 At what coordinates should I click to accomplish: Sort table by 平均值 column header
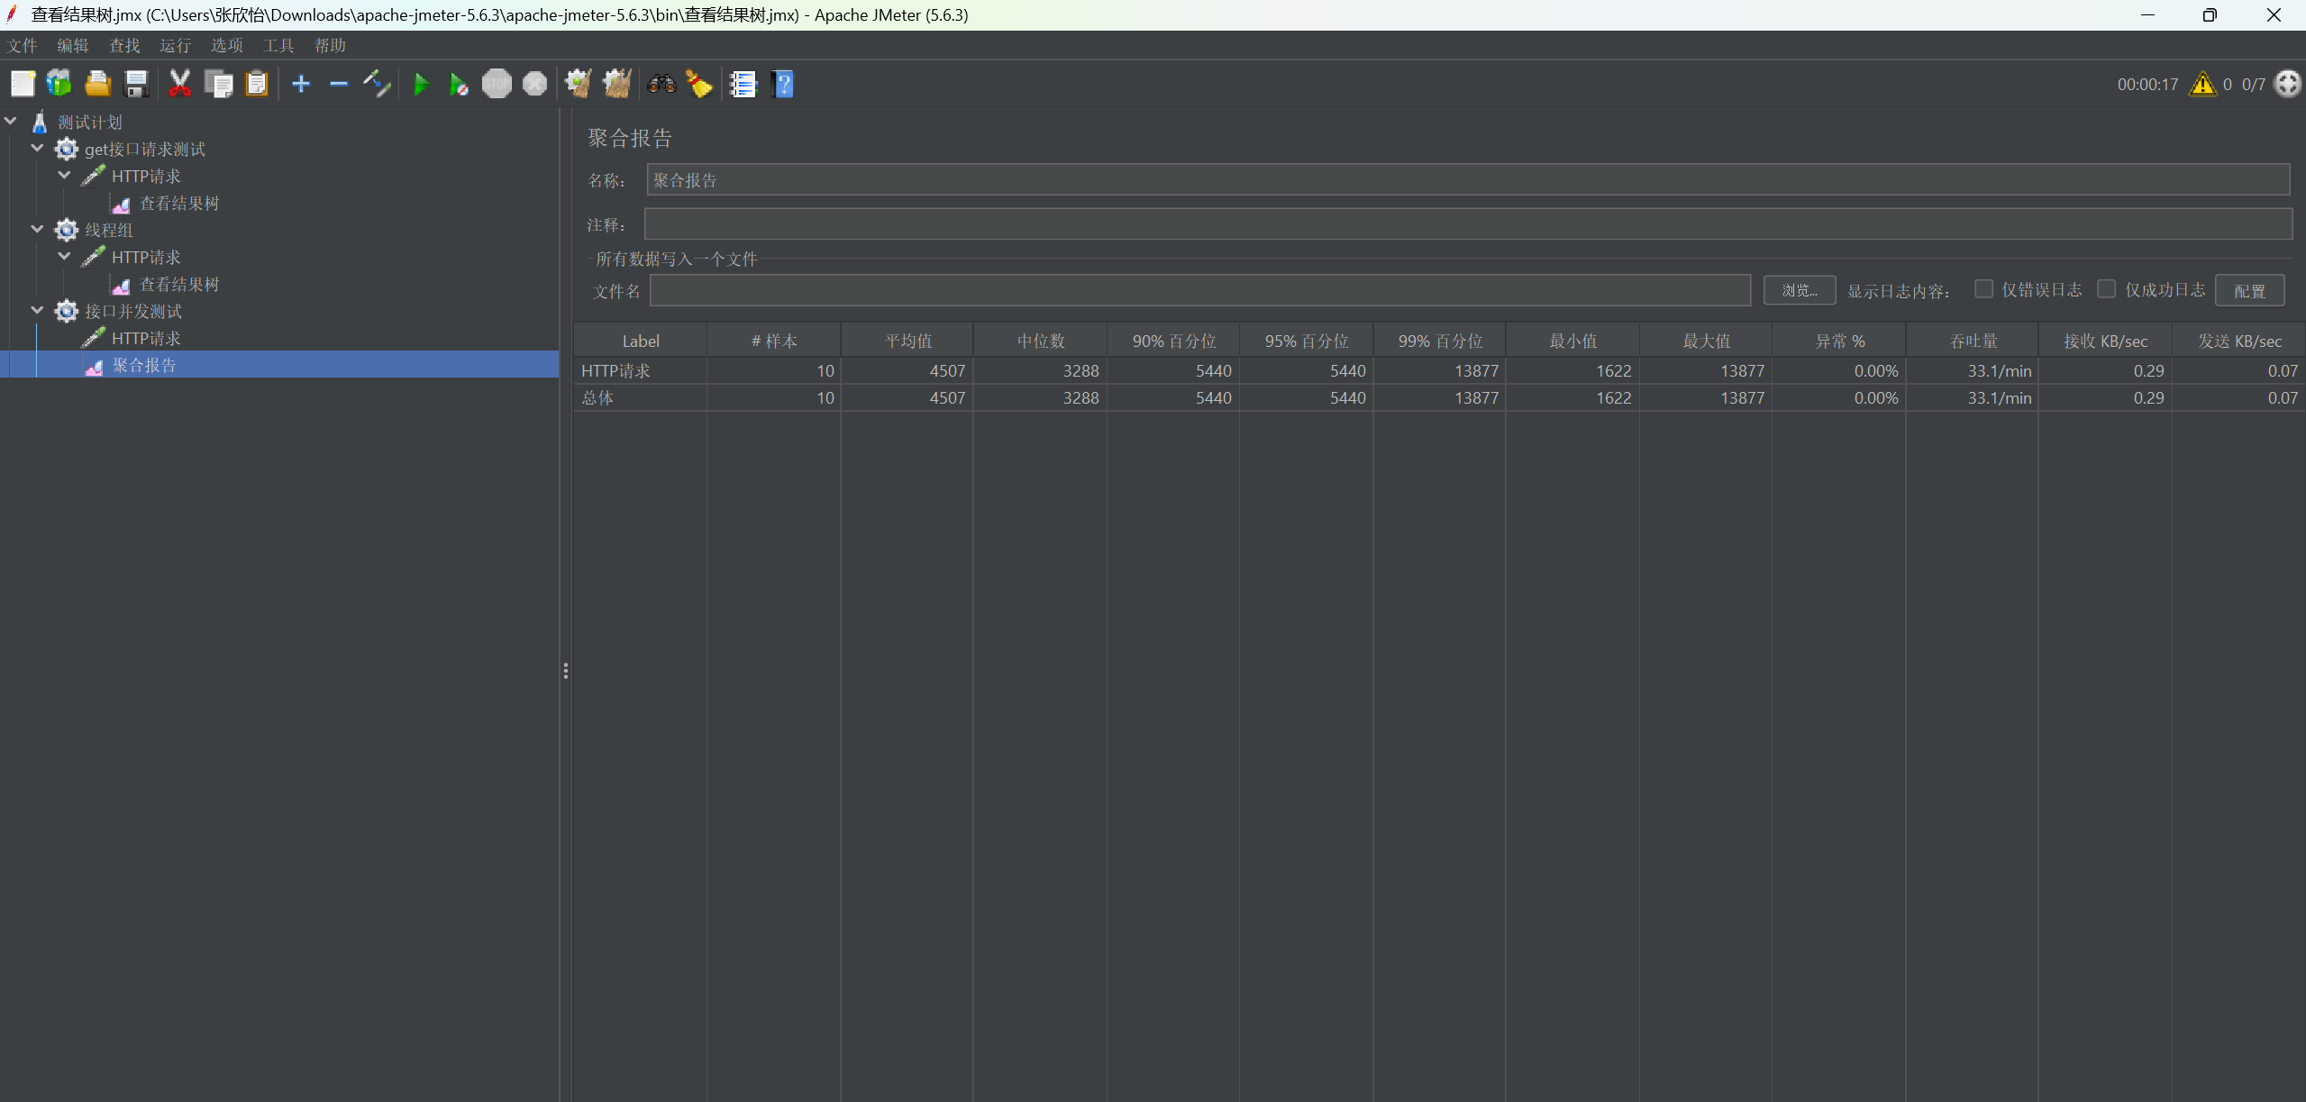(x=907, y=341)
